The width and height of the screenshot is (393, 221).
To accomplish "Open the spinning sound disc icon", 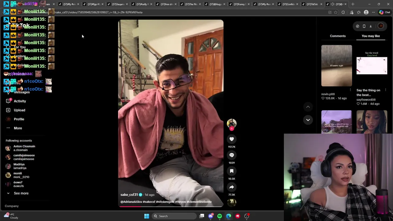I will [232, 202].
